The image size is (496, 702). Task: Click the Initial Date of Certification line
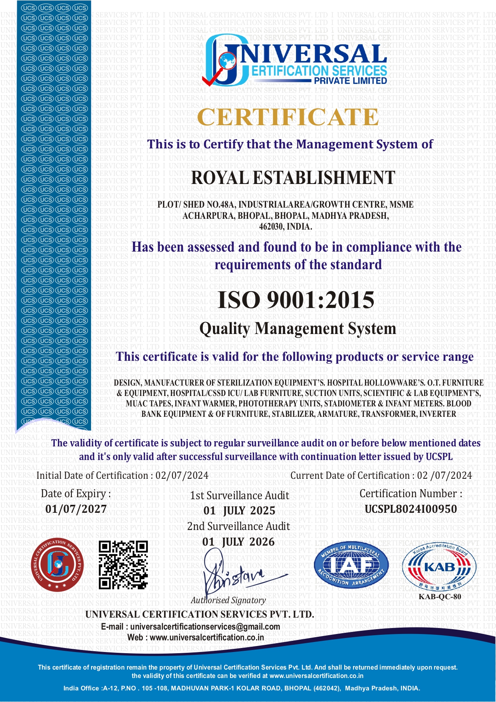[x=122, y=475]
